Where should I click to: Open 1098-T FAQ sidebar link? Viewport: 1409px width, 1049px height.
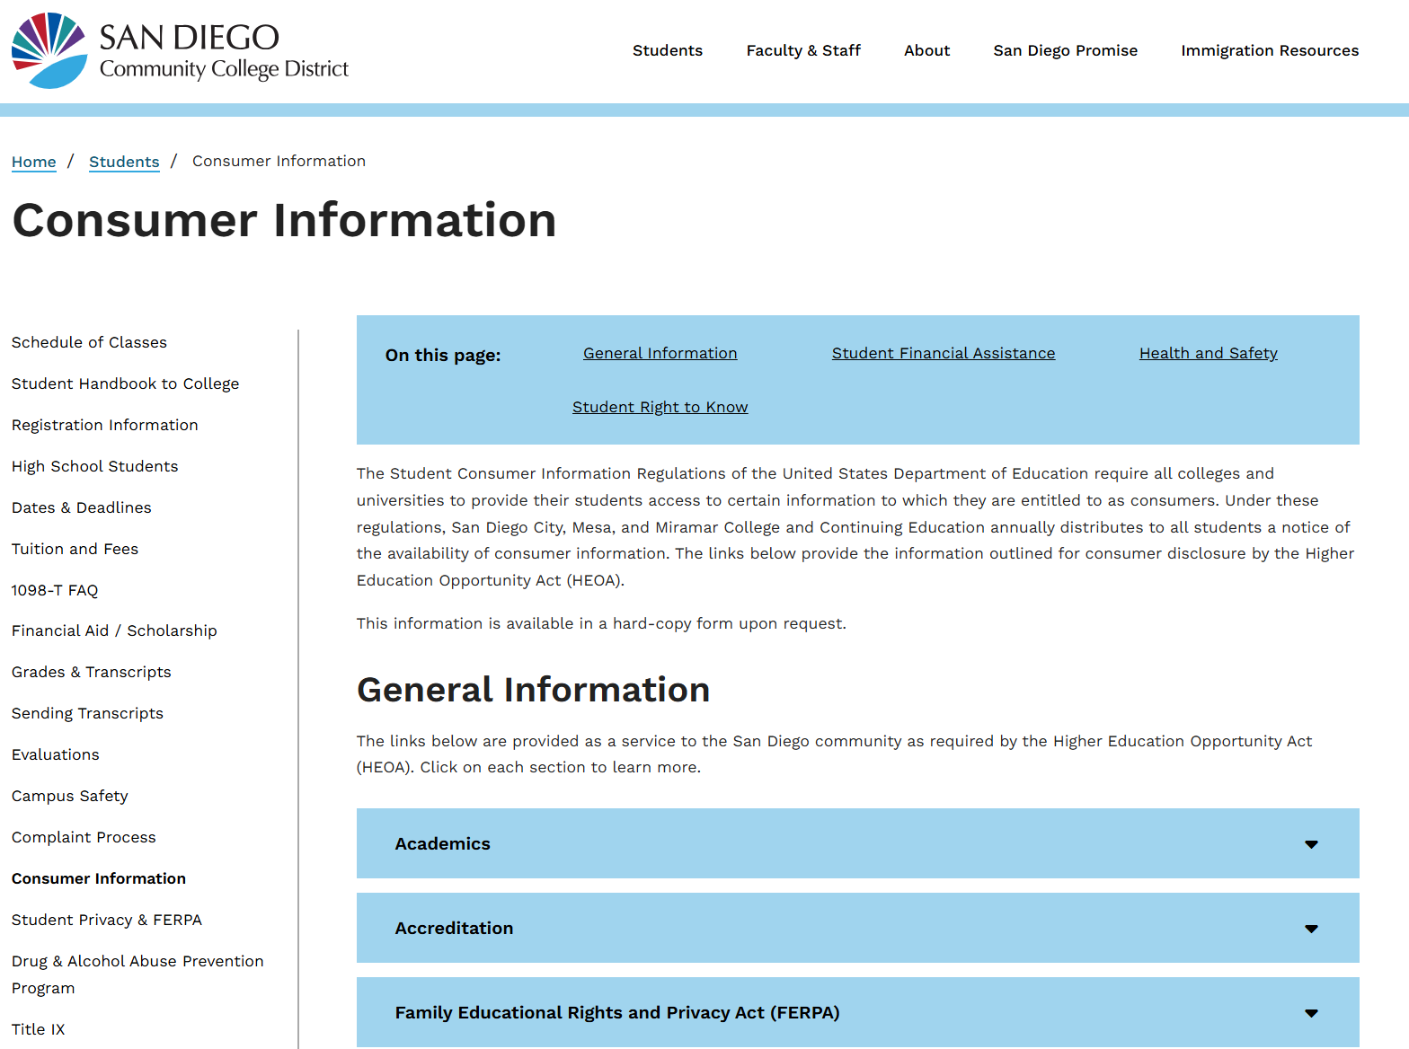click(55, 590)
